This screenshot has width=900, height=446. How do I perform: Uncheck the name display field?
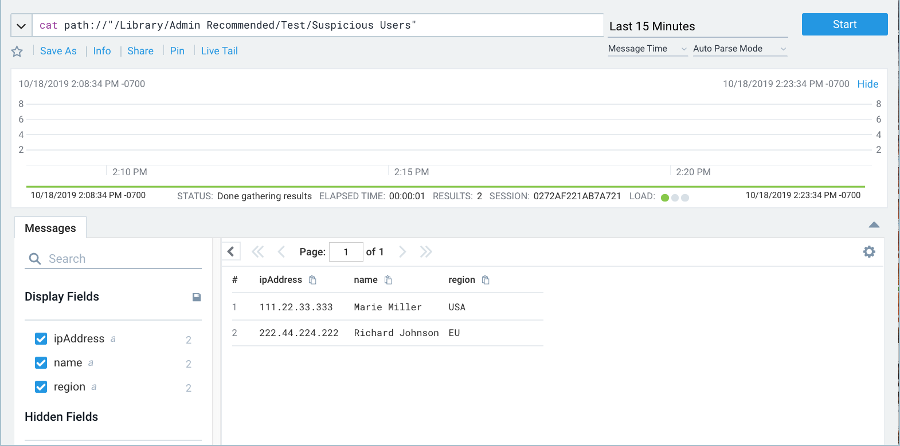(41, 363)
